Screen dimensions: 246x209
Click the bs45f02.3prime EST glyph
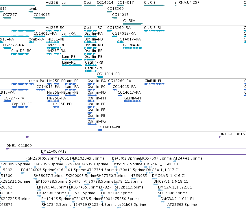pos(113,161)
